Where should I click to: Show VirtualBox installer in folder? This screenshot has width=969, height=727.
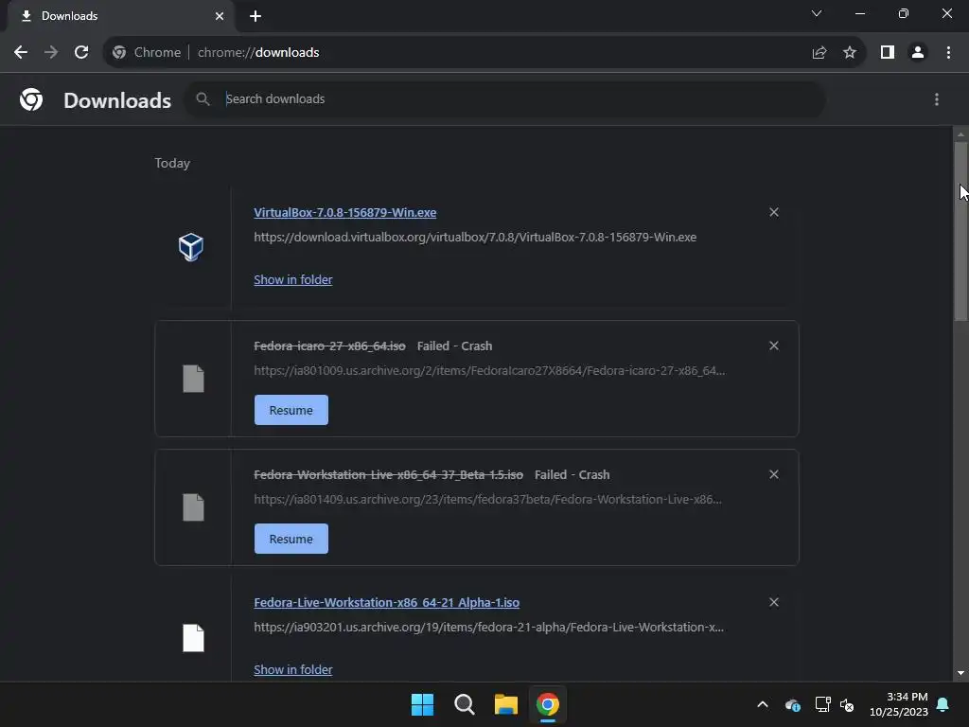(x=293, y=279)
